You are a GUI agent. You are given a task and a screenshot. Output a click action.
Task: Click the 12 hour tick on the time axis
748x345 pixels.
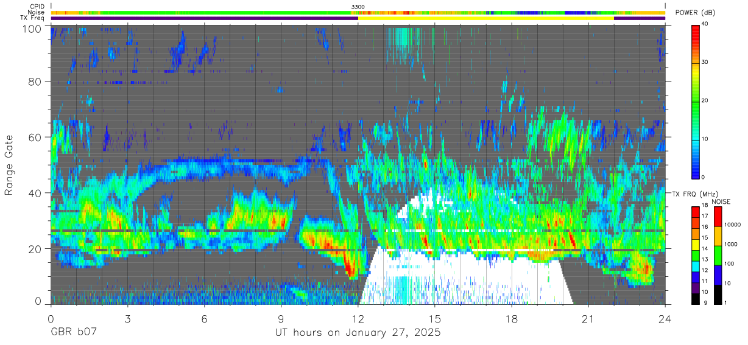coord(358,318)
